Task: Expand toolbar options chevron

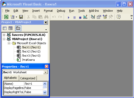Action: tap(132, 17)
